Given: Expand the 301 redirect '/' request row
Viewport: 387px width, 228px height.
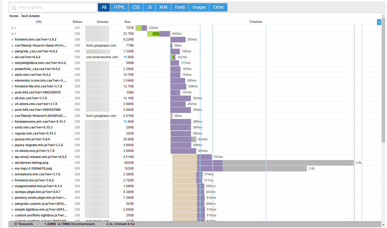Looking at the screenshot, I should point(12,28).
